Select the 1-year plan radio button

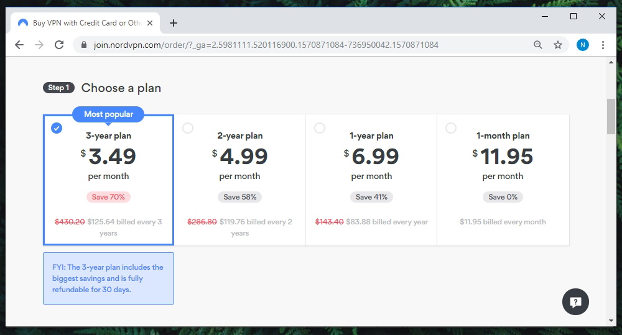click(319, 128)
